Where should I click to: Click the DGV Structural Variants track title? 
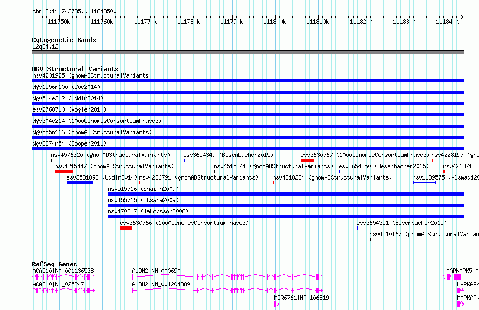pos(75,69)
